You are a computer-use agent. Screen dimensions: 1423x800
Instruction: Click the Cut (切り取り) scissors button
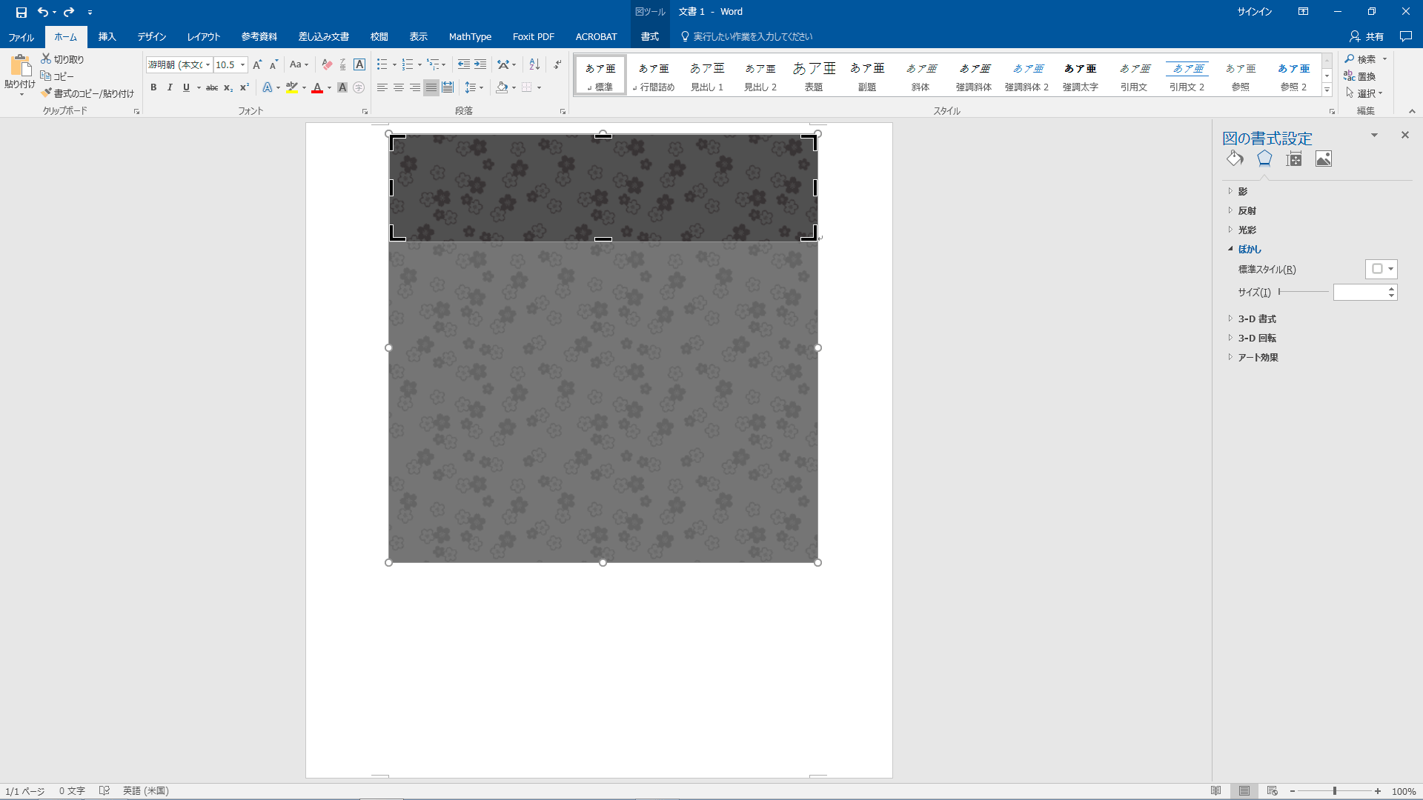(x=62, y=59)
